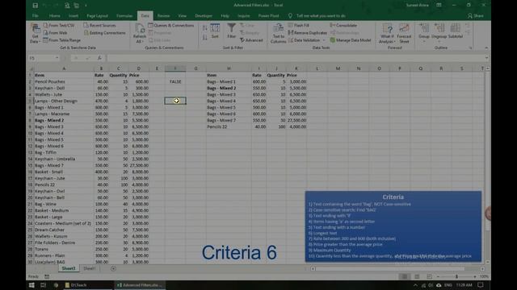Open Data Validation
The width and height of the screenshot is (517, 290).
click(304, 40)
